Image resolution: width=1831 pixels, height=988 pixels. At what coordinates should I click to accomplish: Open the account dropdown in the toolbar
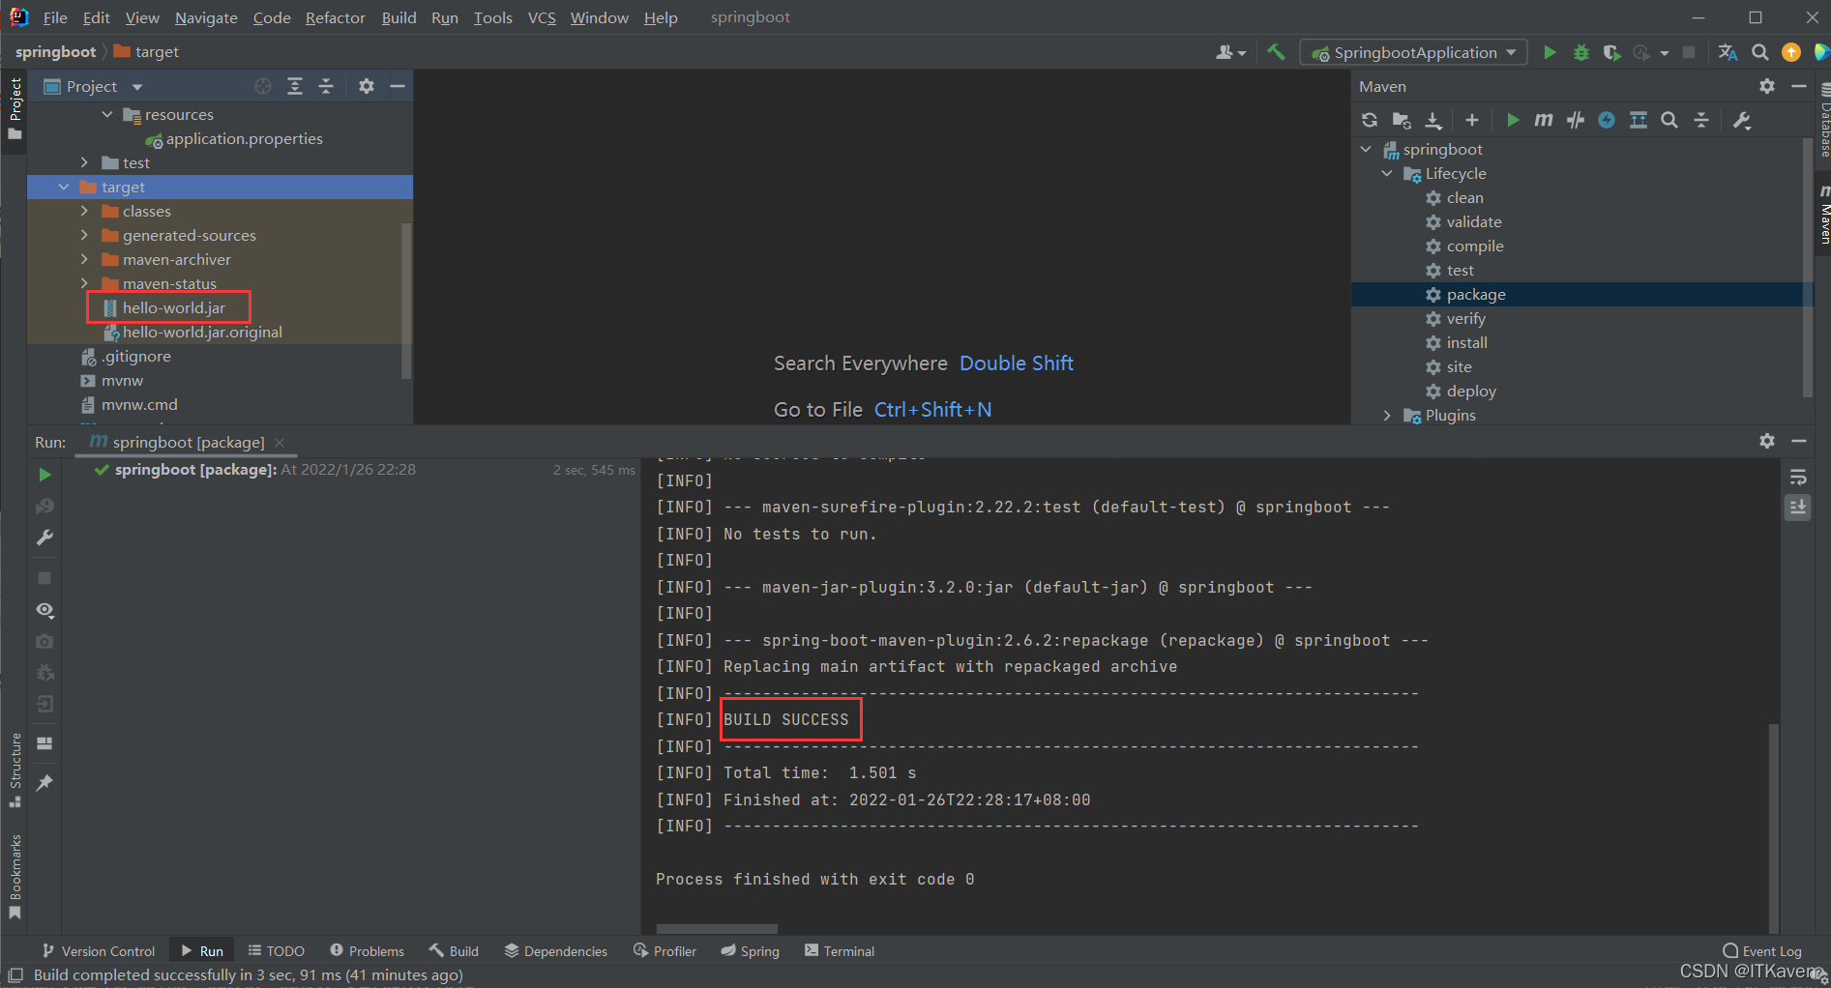1231,52
